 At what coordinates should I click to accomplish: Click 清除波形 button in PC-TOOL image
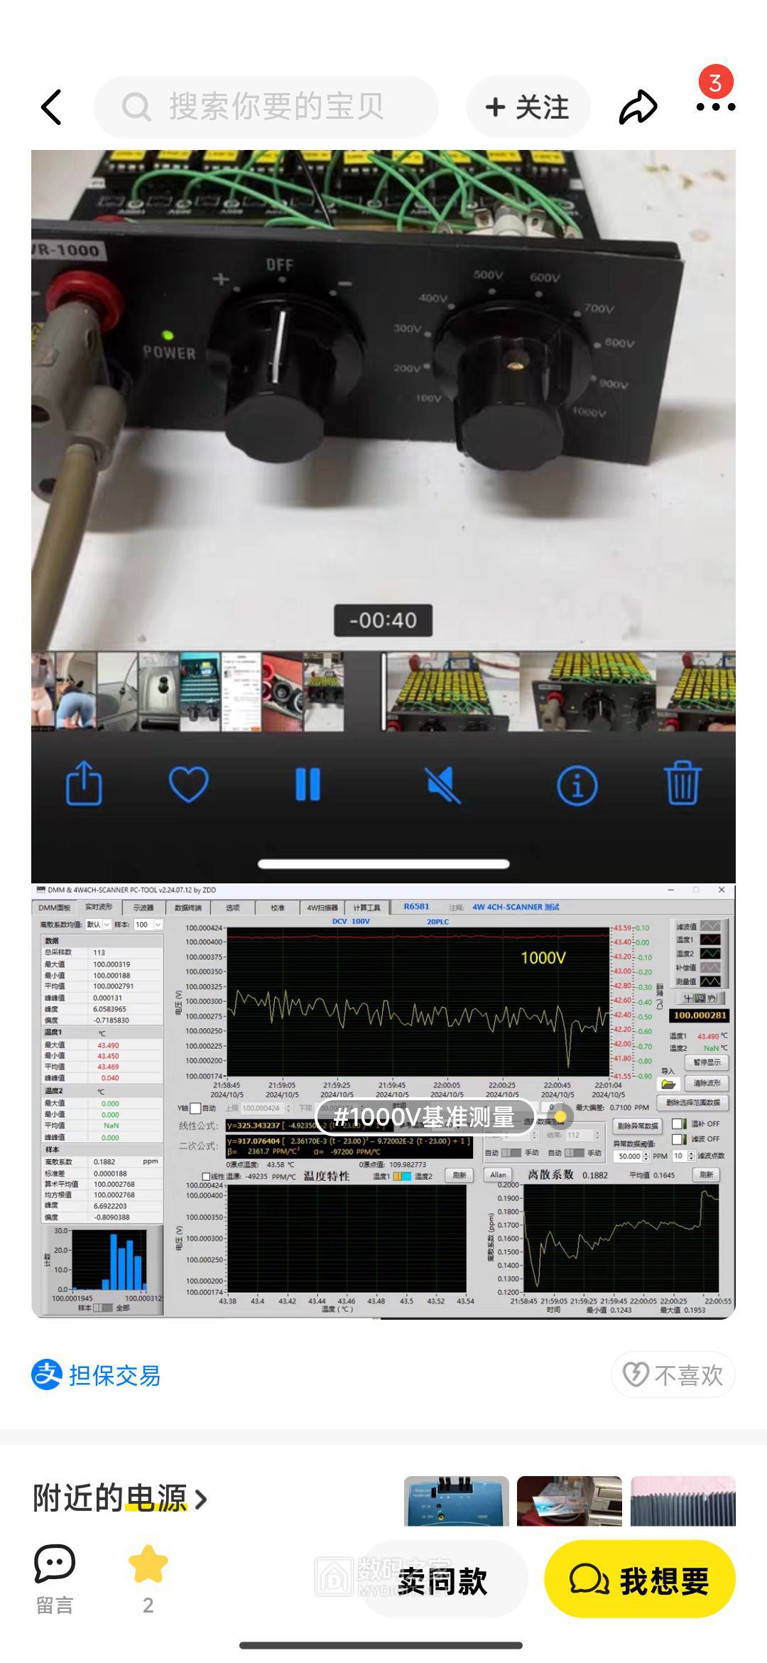707,1083
